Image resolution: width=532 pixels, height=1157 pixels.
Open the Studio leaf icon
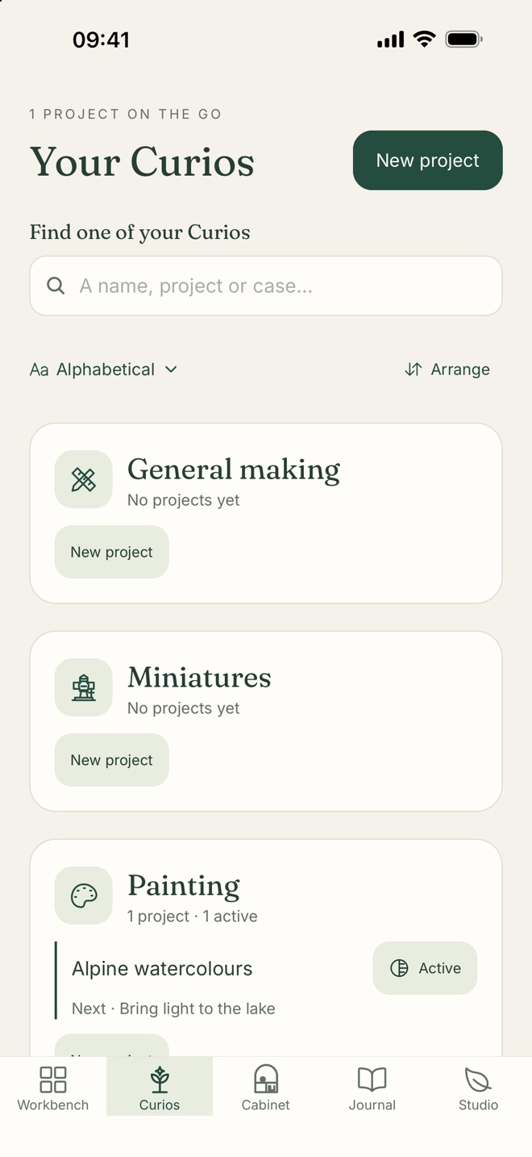[479, 1079]
